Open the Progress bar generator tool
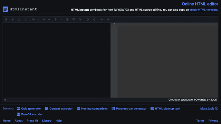Image resolution: width=221 pixels, height=124 pixels. coord(131,108)
